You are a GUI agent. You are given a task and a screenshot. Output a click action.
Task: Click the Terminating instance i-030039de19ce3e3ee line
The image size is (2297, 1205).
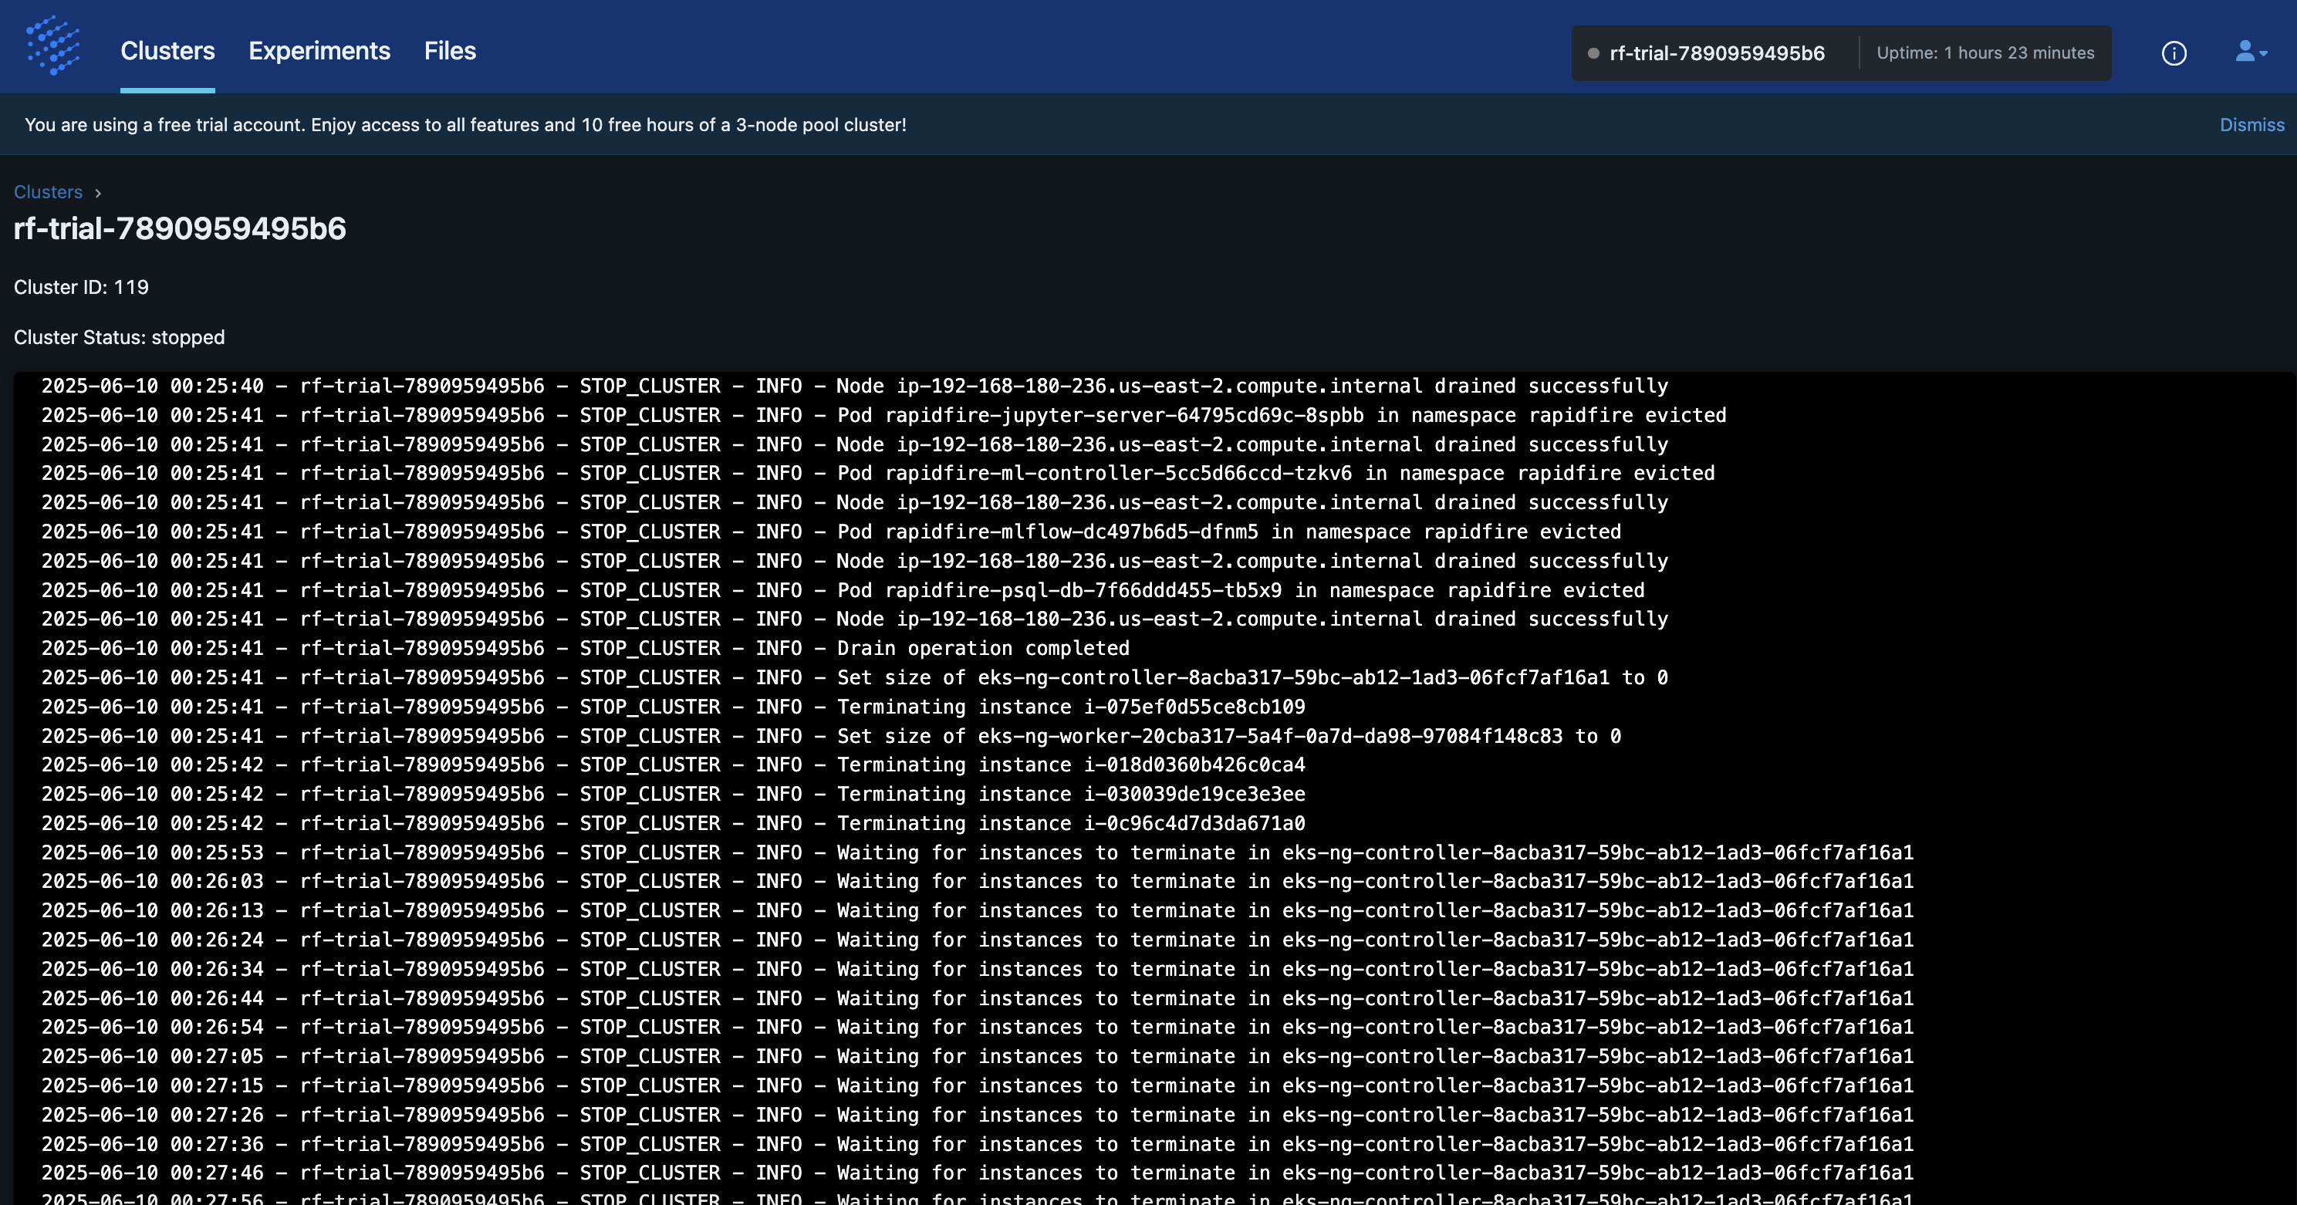[674, 794]
